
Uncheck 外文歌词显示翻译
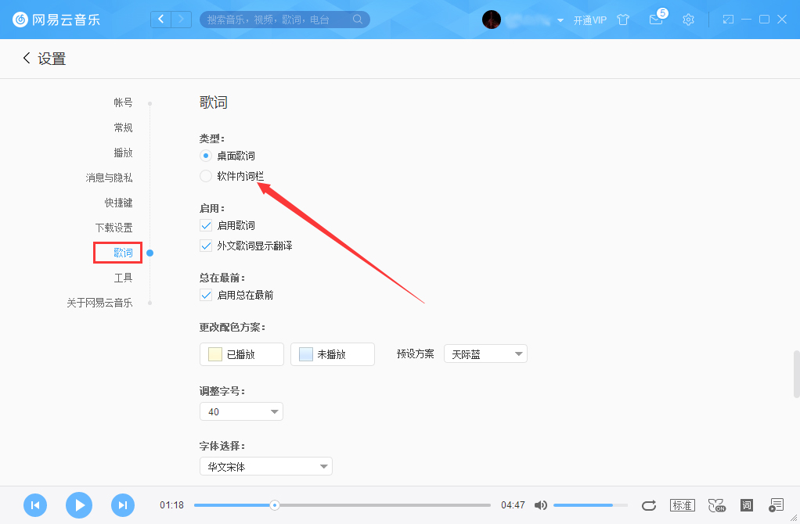[205, 246]
